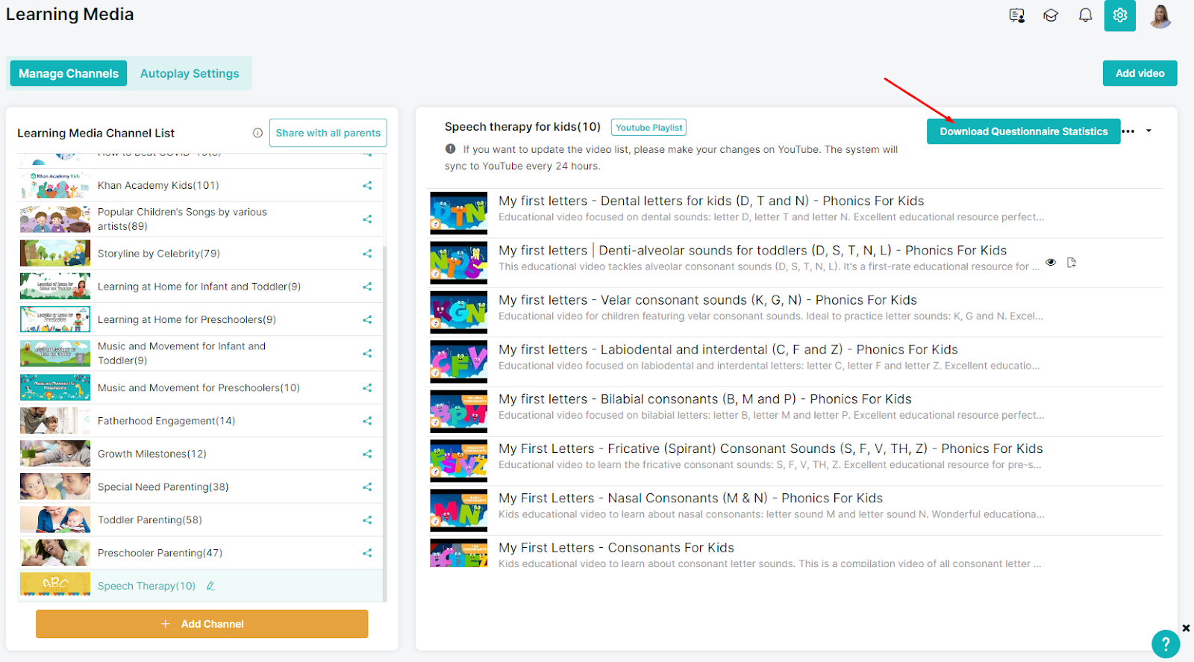1194x662 pixels.
Task: Open the settings gear icon
Action: [x=1119, y=15]
